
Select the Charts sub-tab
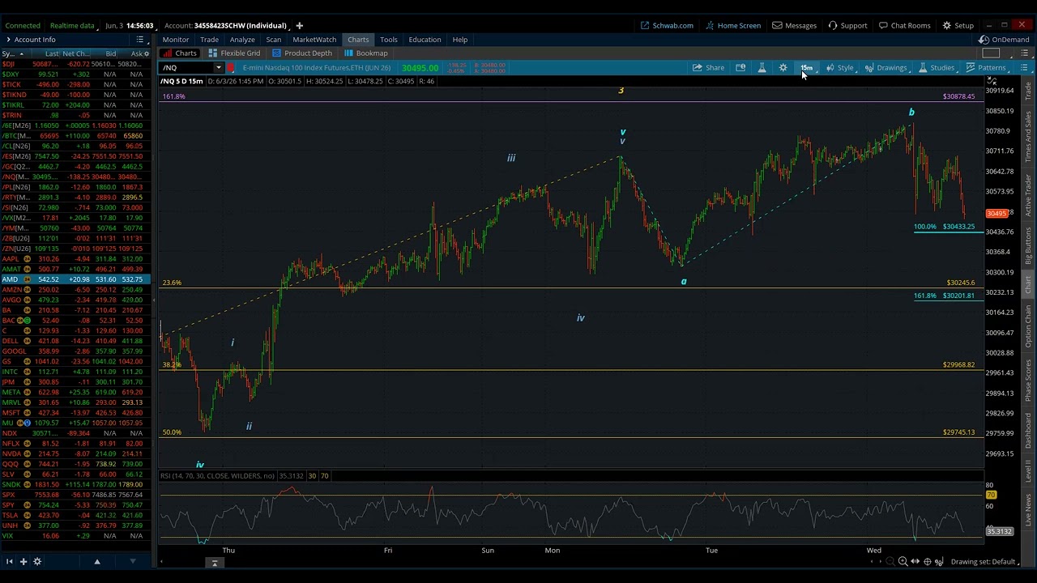pyautogui.click(x=180, y=53)
